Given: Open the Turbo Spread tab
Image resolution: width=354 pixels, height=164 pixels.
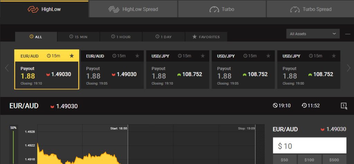Looking at the screenshot, I should 310,9.
